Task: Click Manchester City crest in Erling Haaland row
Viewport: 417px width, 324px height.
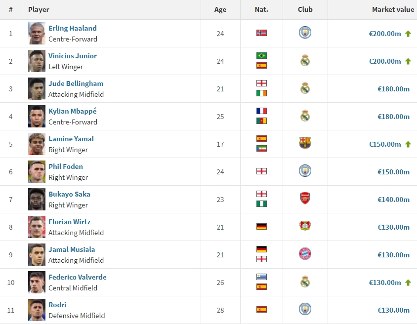Action: click(x=305, y=33)
